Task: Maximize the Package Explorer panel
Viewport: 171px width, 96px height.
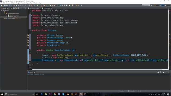Action: coord(25,8)
